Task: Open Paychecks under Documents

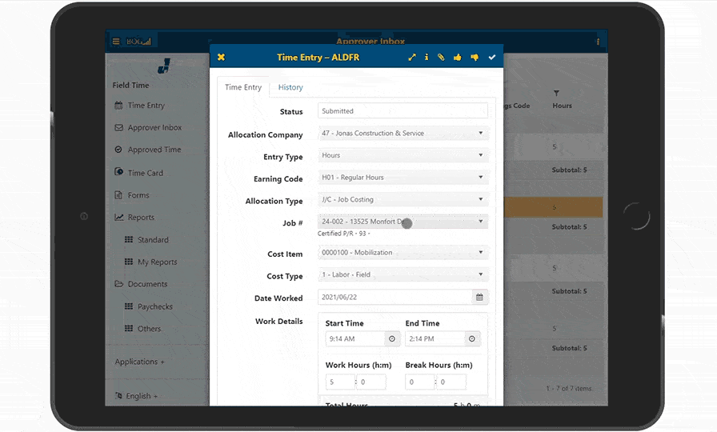Action: click(149, 306)
